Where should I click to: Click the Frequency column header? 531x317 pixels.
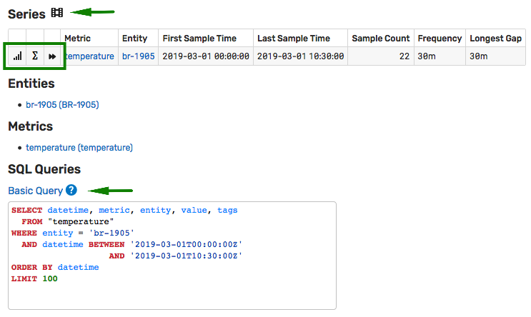click(x=440, y=39)
